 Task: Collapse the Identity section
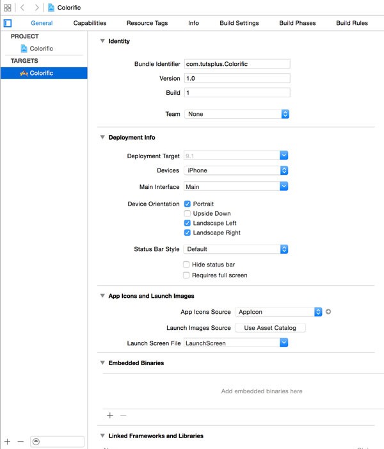(102, 41)
